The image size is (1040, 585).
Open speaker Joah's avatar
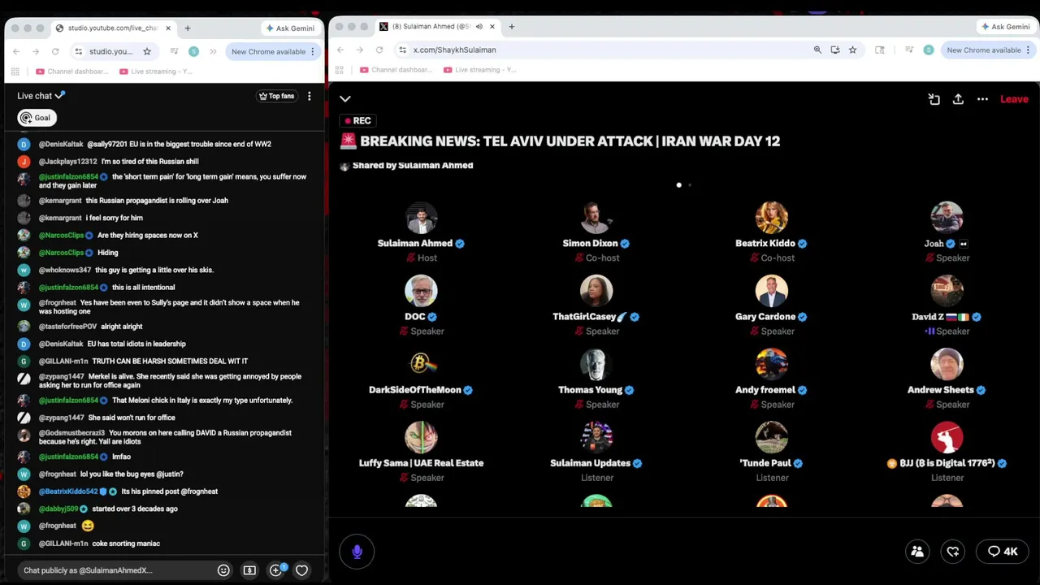pyautogui.click(x=947, y=218)
